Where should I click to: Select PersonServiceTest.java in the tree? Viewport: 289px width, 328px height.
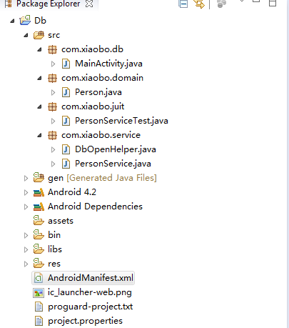click(x=121, y=121)
